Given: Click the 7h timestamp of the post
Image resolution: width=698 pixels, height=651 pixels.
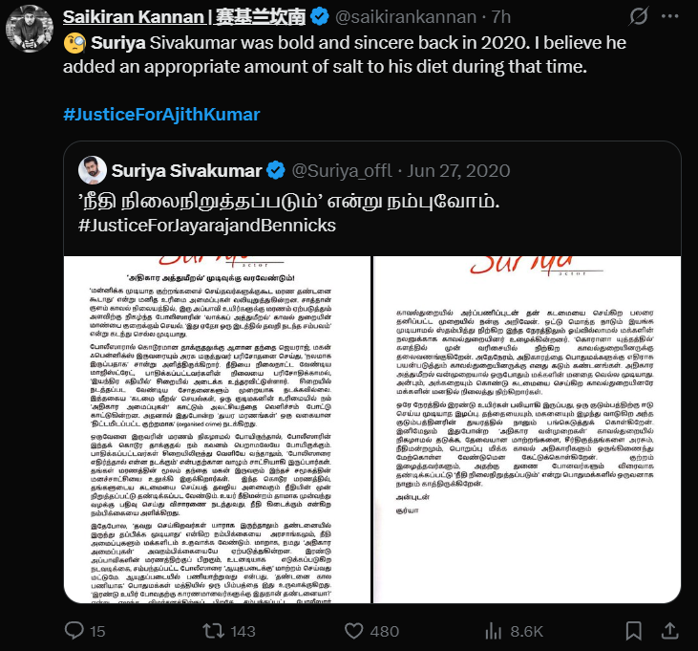Looking at the screenshot, I should [x=500, y=17].
